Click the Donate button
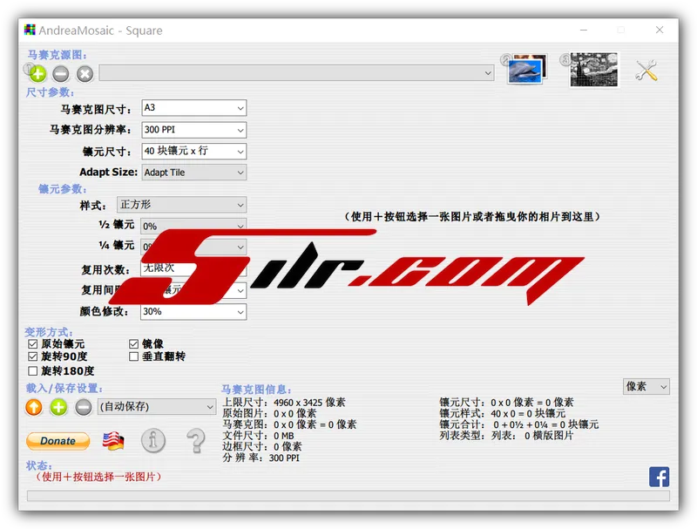The height and width of the screenshot is (529, 697). click(x=58, y=441)
